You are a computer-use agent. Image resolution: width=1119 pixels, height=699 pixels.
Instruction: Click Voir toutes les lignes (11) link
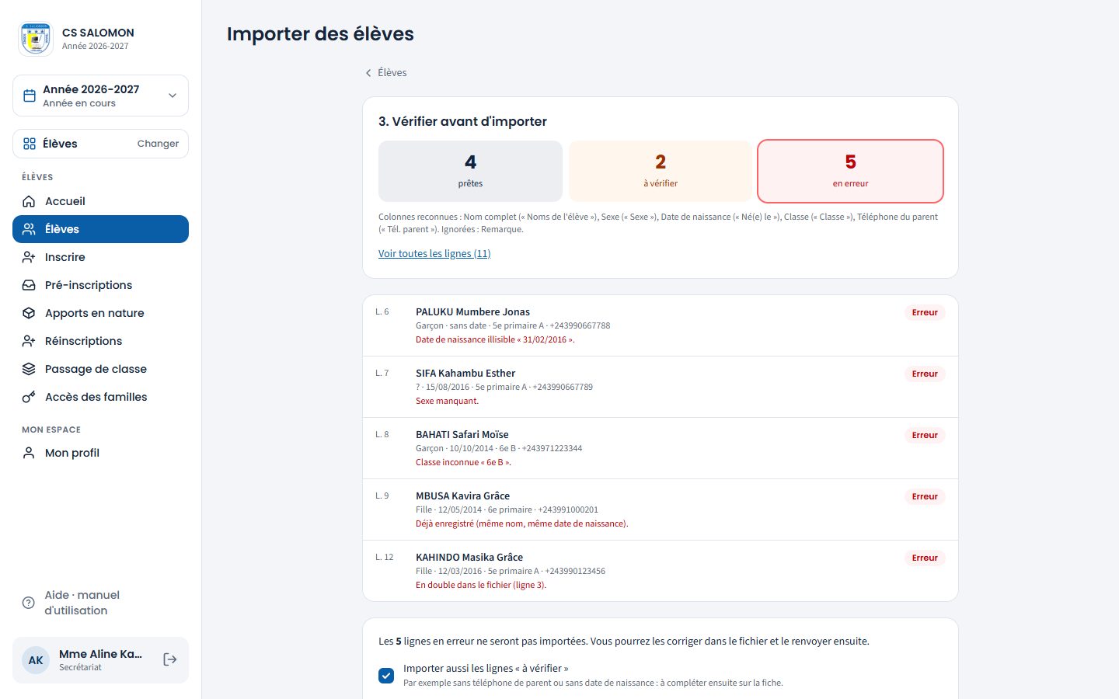tap(434, 254)
